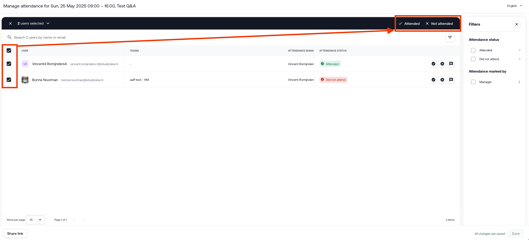Click the Page 1 of 1 indicator
The width and height of the screenshot is (529, 240).
click(61, 220)
